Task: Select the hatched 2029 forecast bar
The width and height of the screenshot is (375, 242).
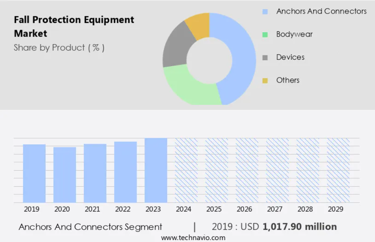Action: tap(338, 170)
